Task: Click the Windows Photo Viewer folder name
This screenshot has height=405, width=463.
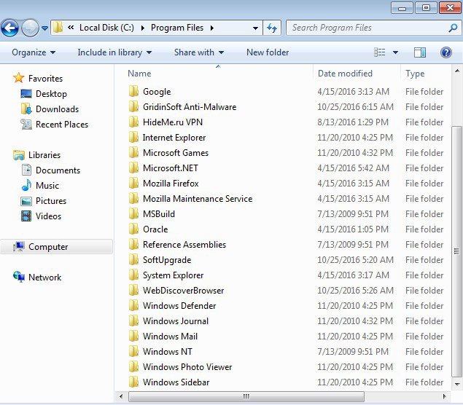Action: pyautogui.click(x=187, y=367)
